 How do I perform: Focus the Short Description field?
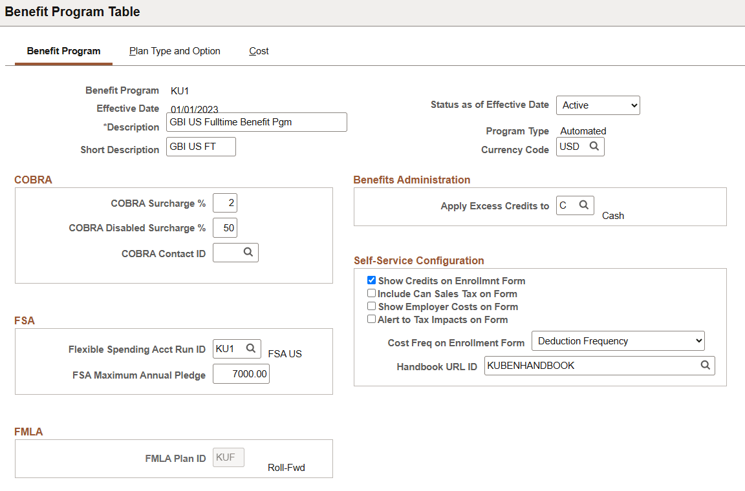[x=201, y=147]
